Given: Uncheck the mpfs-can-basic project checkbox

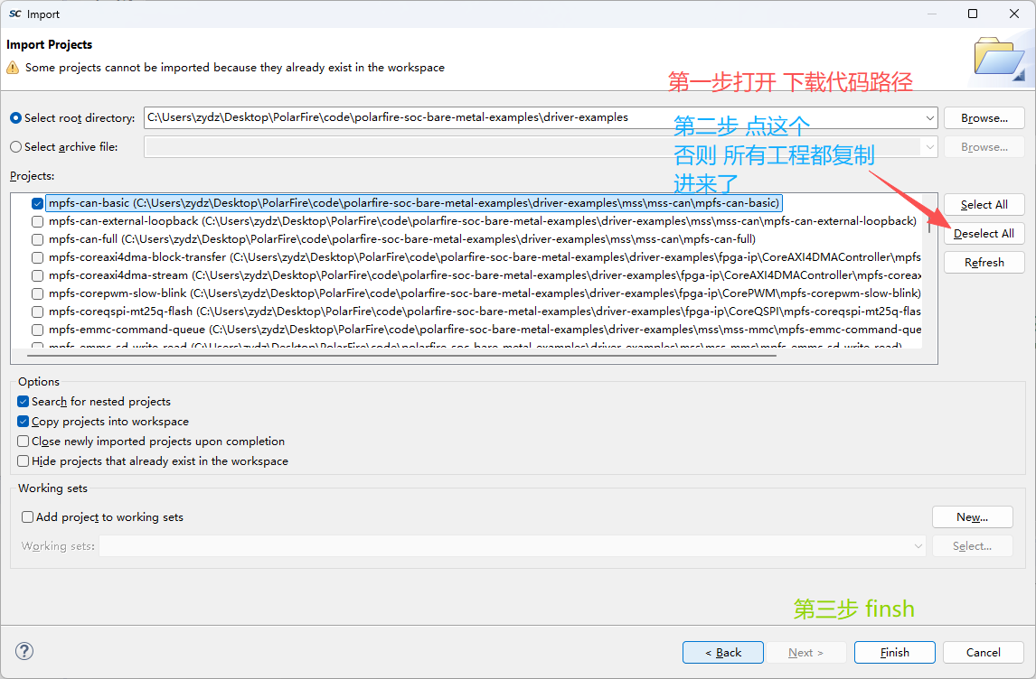Looking at the screenshot, I should point(38,203).
